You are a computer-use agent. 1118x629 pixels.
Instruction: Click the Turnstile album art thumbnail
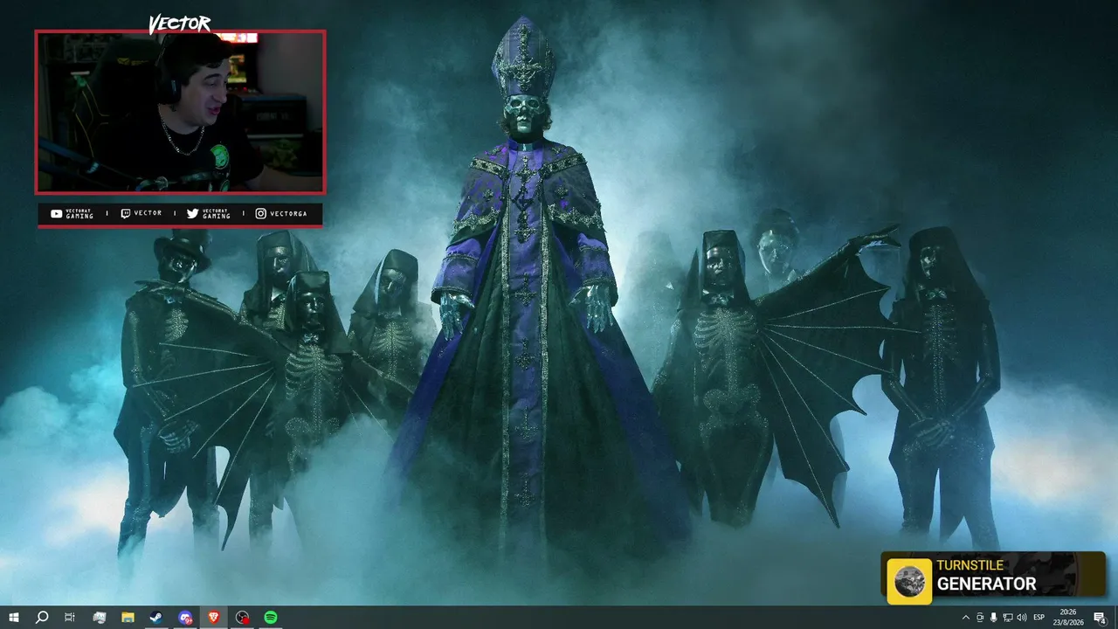[x=909, y=582]
